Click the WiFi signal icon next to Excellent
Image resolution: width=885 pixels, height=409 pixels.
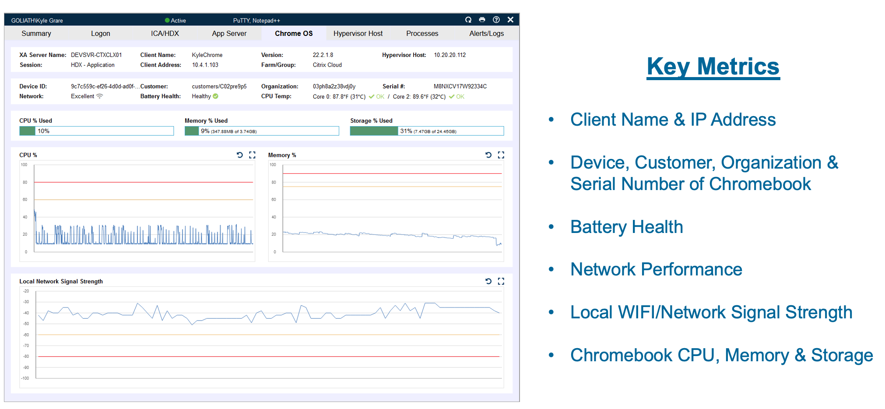(x=100, y=96)
